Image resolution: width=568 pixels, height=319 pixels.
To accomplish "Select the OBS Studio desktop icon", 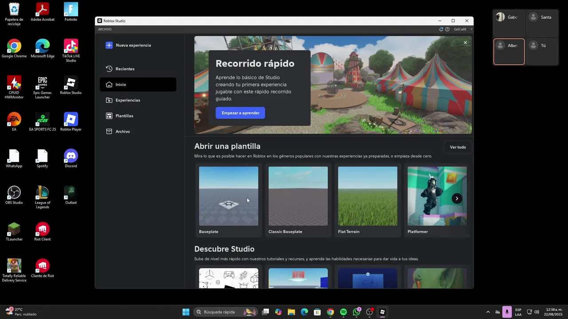I will point(14,195).
